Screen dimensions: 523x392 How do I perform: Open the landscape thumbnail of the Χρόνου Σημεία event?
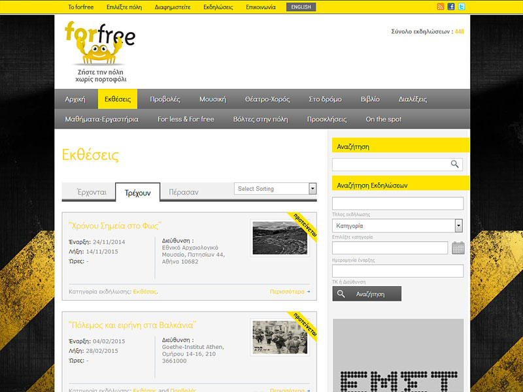(x=280, y=238)
